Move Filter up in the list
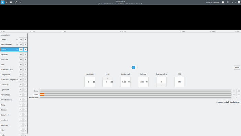Image resolution: width=241 pixels, height=136 pixels. [21, 130]
